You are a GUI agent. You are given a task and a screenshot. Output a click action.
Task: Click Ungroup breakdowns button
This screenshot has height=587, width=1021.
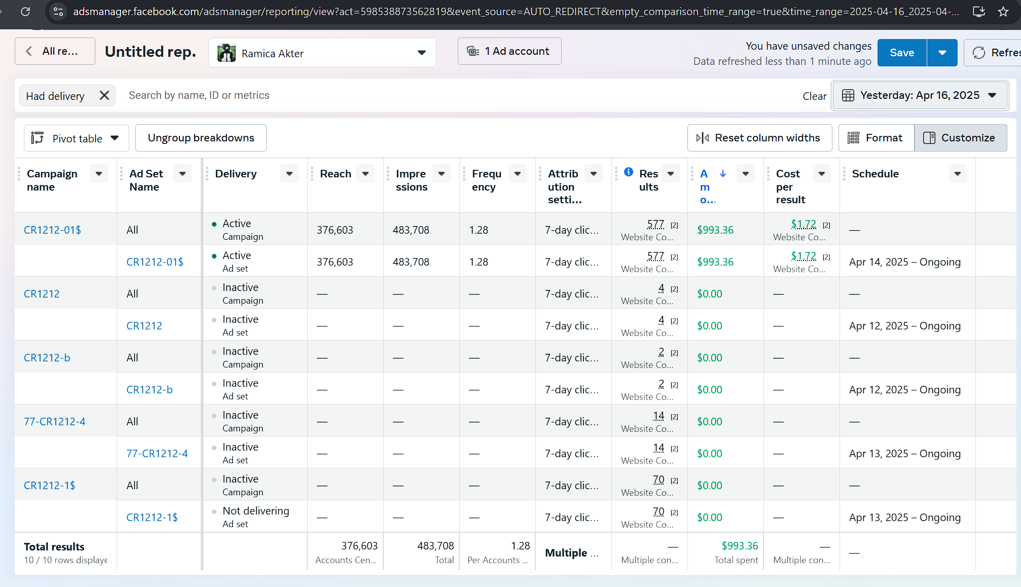[x=201, y=138]
